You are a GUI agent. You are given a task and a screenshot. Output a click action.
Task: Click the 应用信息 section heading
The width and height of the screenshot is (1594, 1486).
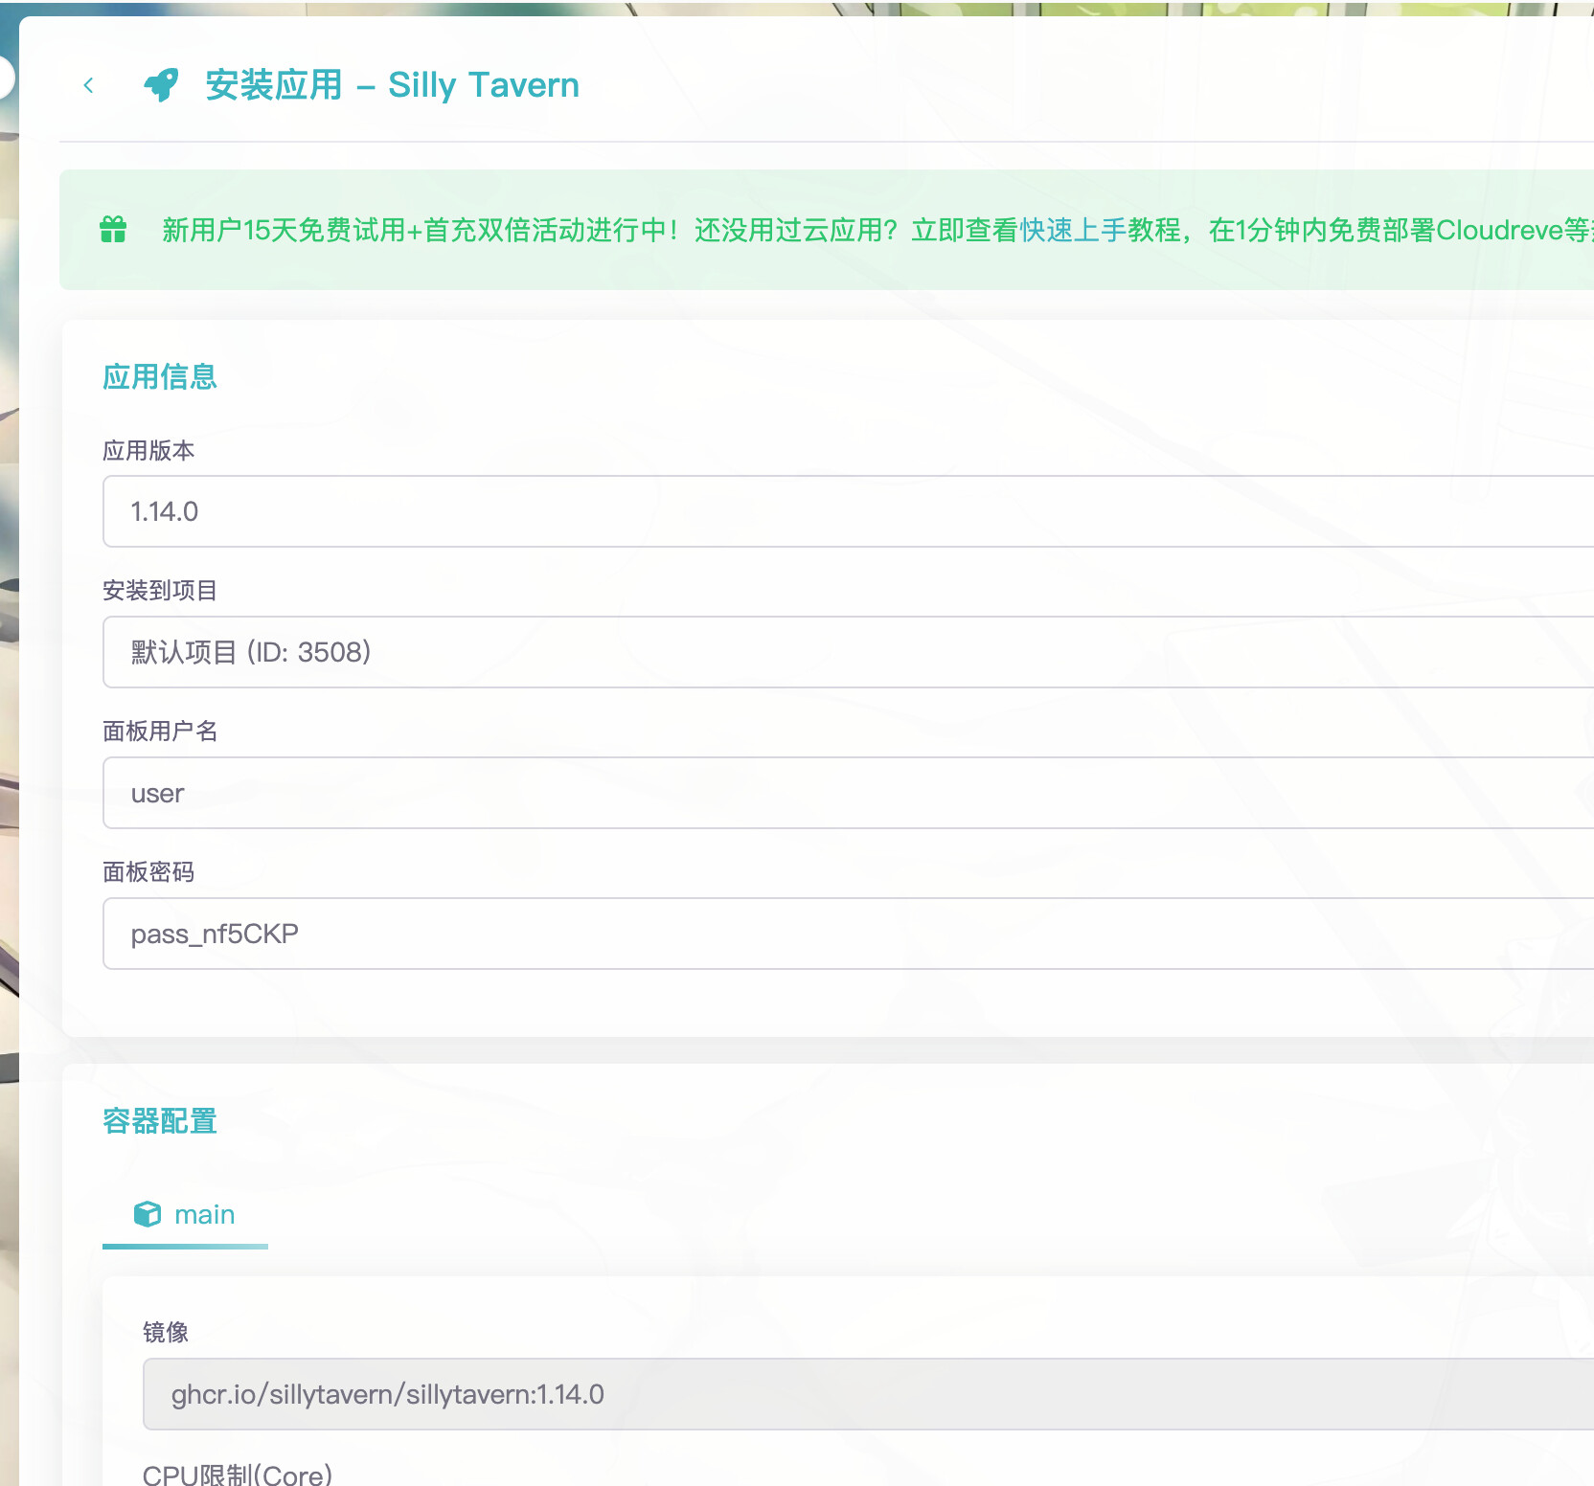(160, 377)
